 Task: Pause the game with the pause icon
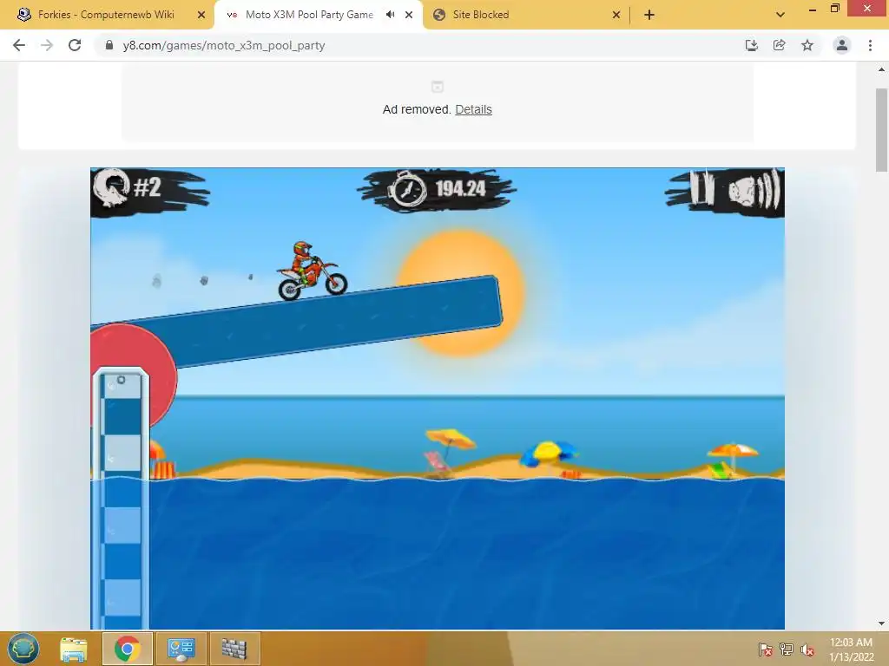pyautogui.click(x=701, y=188)
